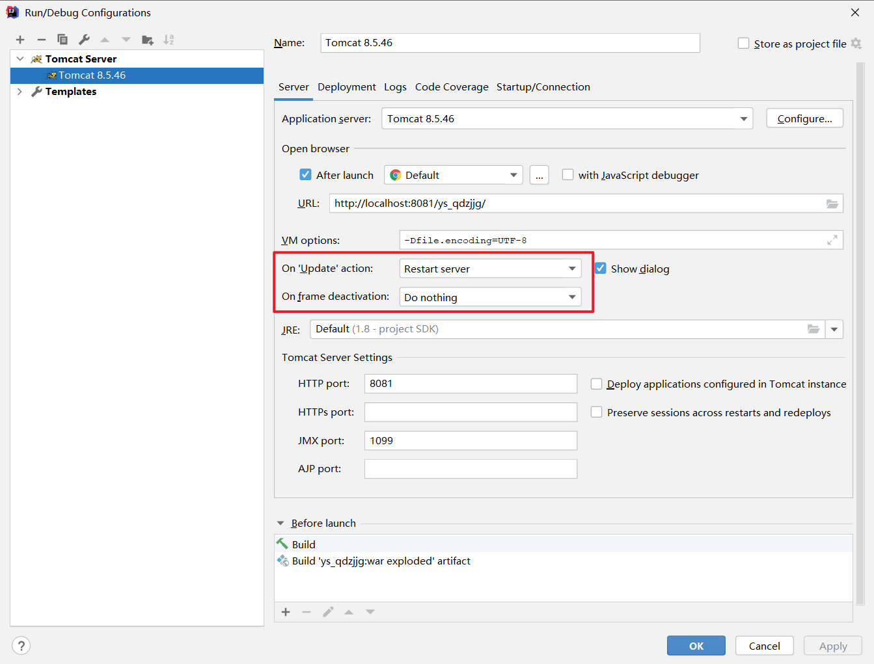The image size is (874, 664).
Task: Enable Store as project file
Action: [743, 43]
